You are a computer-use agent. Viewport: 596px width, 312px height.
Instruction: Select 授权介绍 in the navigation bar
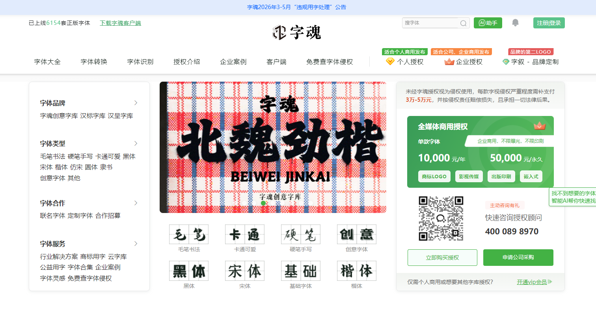coord(187,62)
